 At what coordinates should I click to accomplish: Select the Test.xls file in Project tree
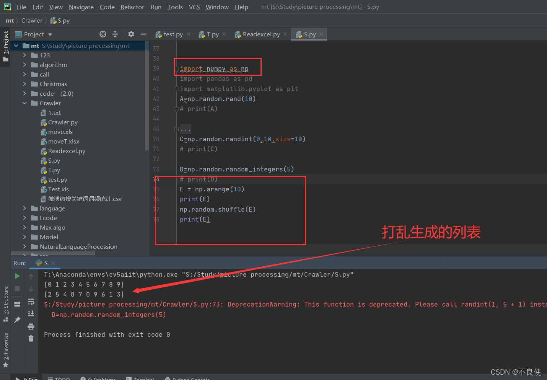tap(57, 189)
